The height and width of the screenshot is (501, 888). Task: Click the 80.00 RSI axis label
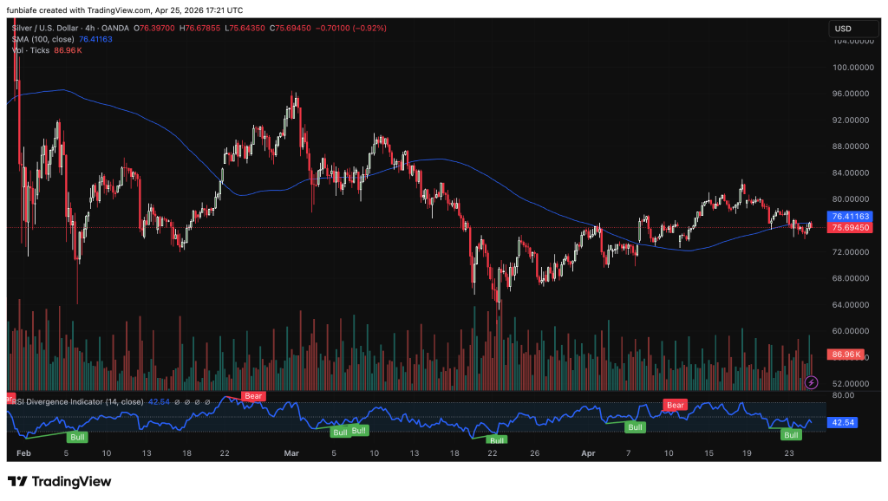click(x=843, y=395)
